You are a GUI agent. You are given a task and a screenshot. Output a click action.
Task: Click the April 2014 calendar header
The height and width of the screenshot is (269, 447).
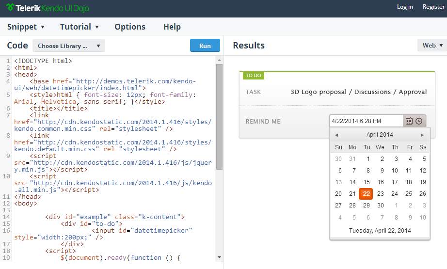click(x=380, y=135)
